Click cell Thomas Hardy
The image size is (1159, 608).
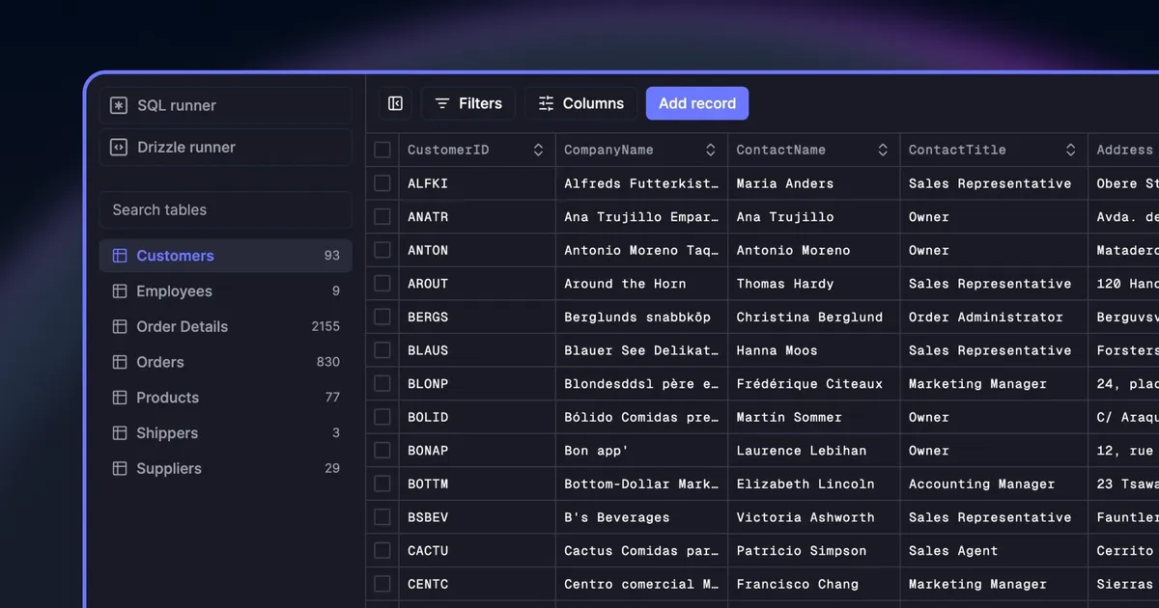click(x=814, y=284)
